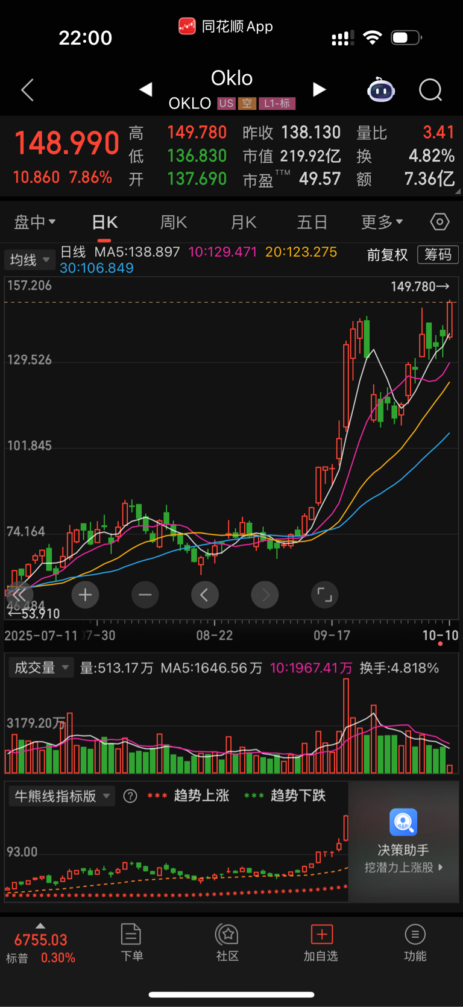463x1007 pixels.
Task: Tap 换手:4.818% turnover text
Action: click(399, 668)
